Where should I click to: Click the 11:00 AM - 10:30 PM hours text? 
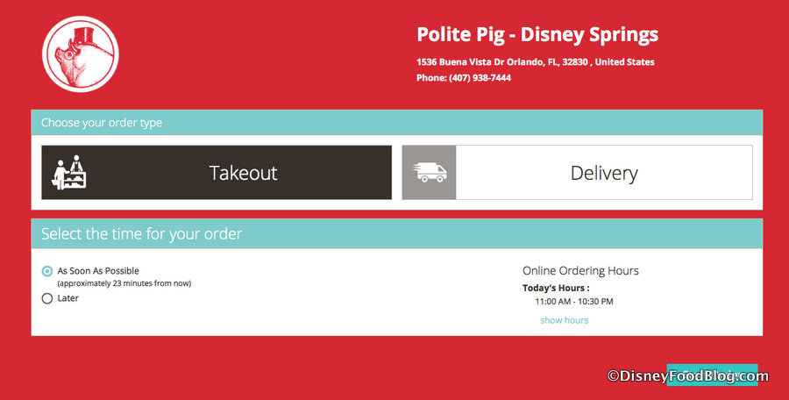574,302
